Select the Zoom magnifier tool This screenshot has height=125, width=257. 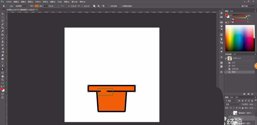click(3, 80)
